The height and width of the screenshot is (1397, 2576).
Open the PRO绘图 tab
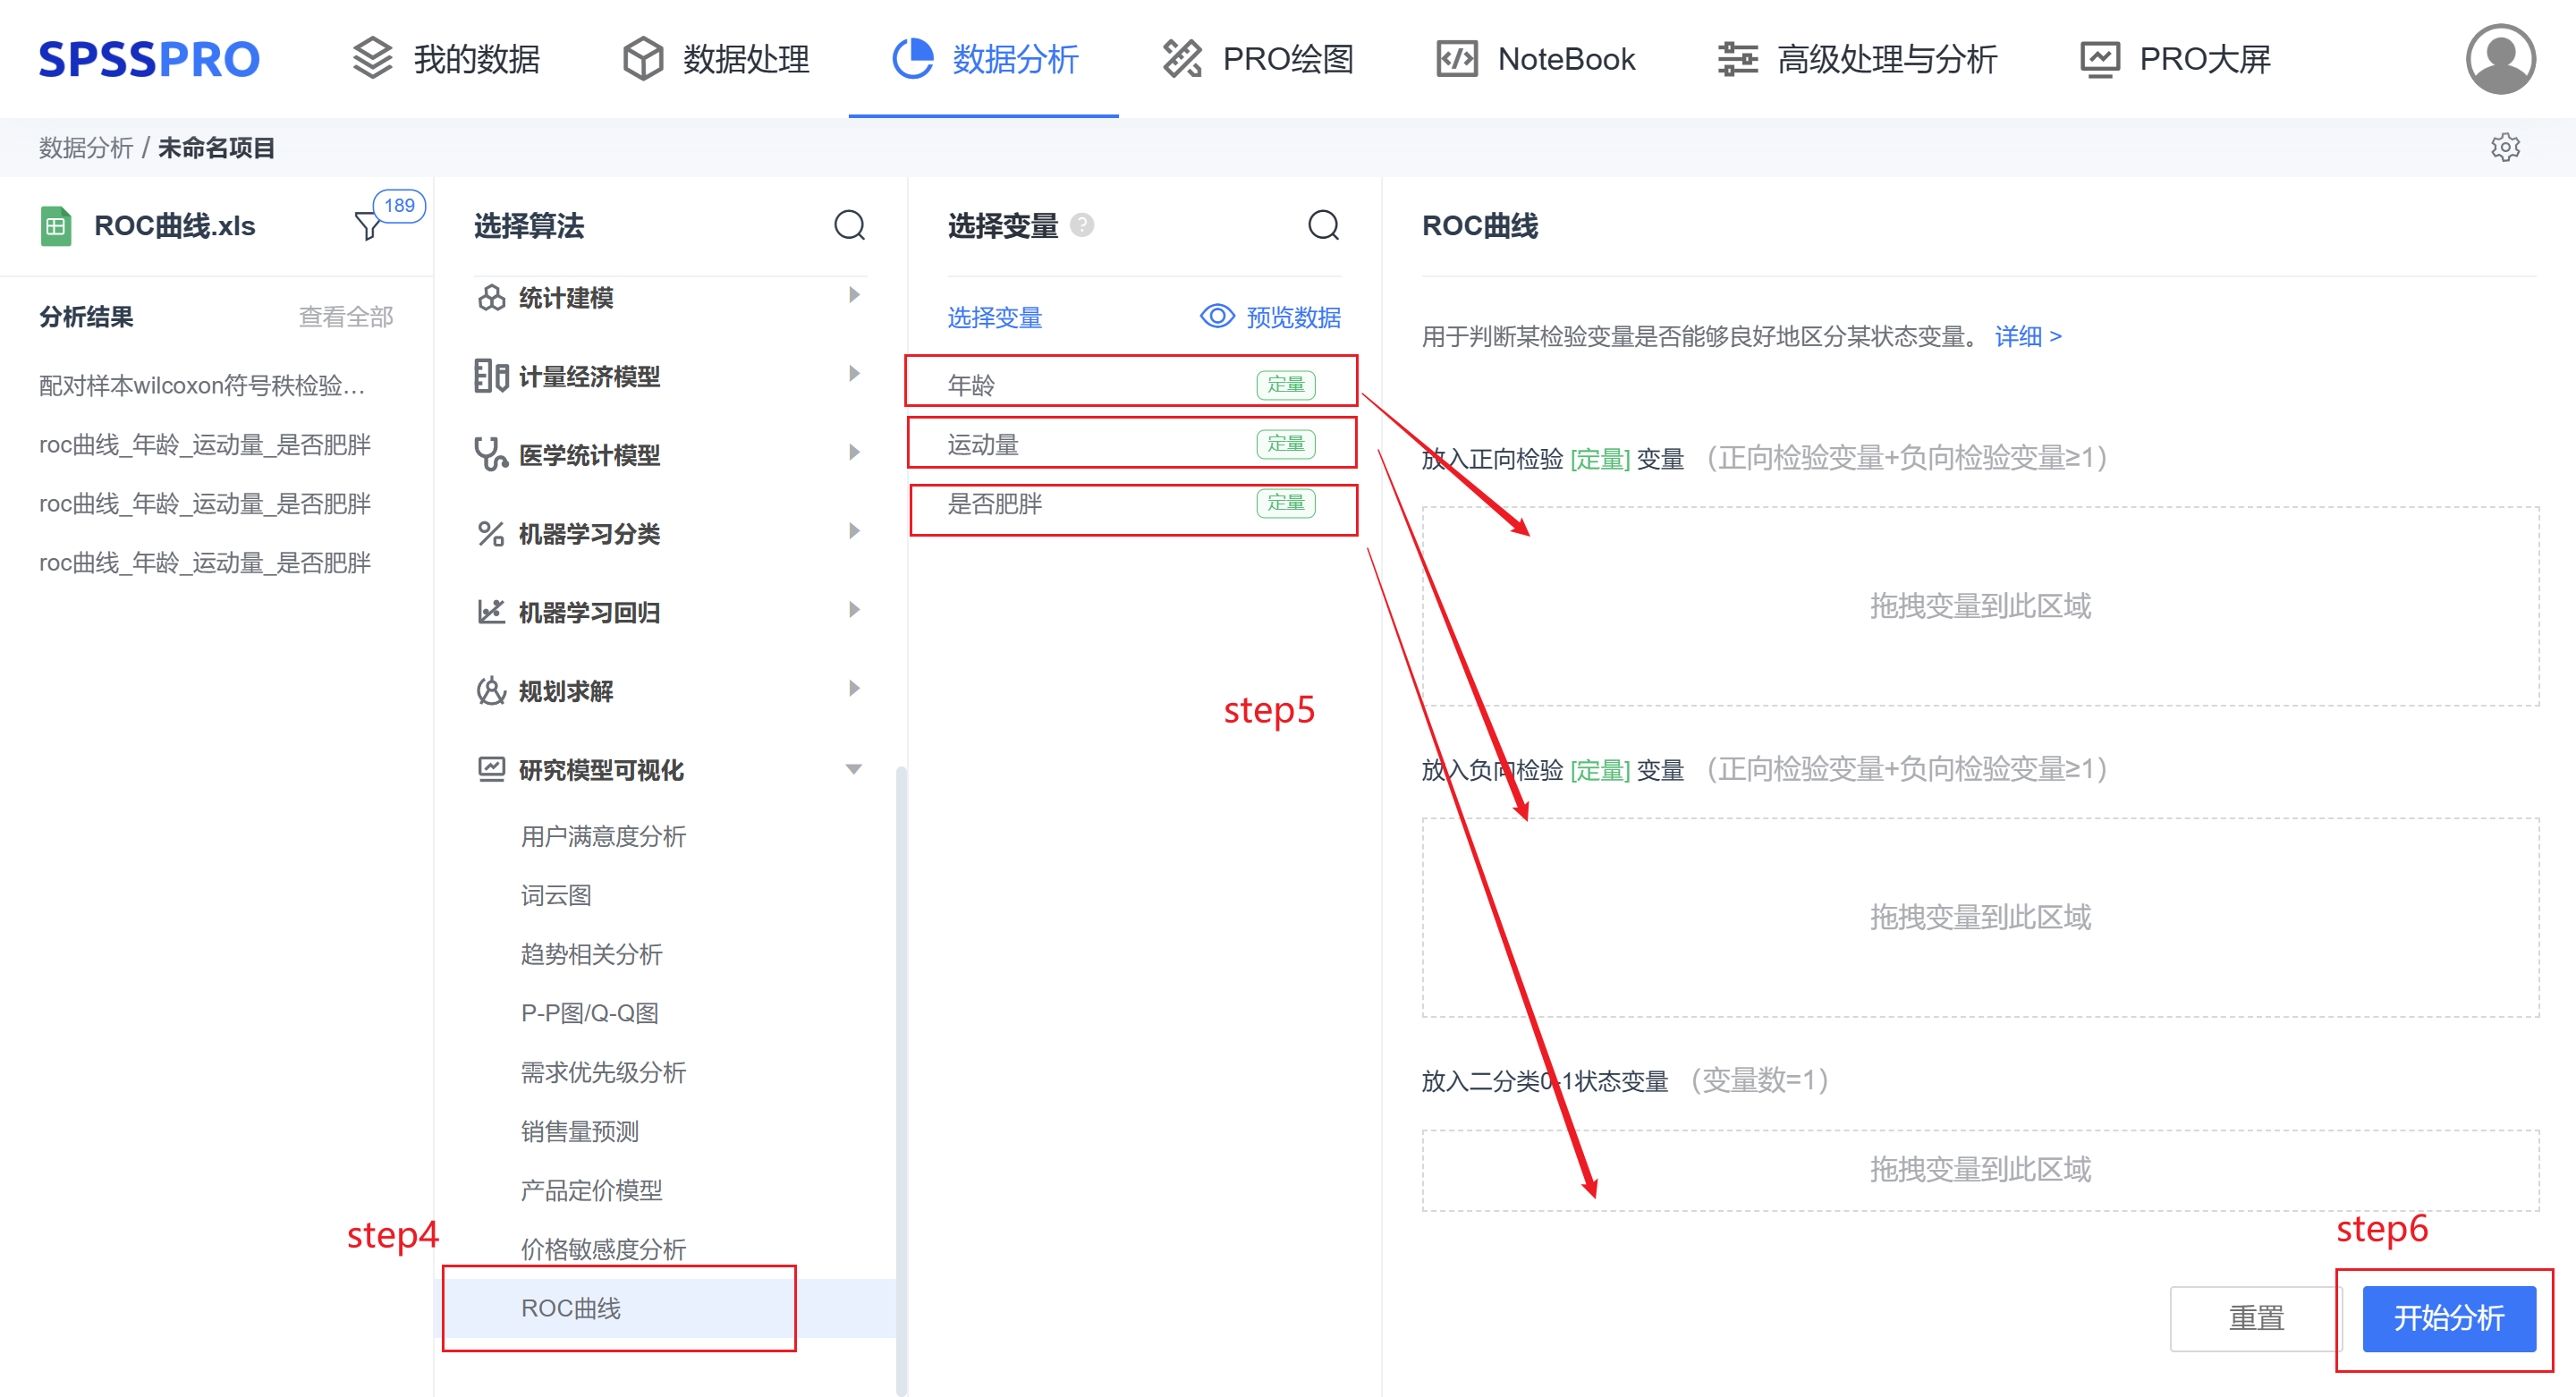pos(1258,59)
